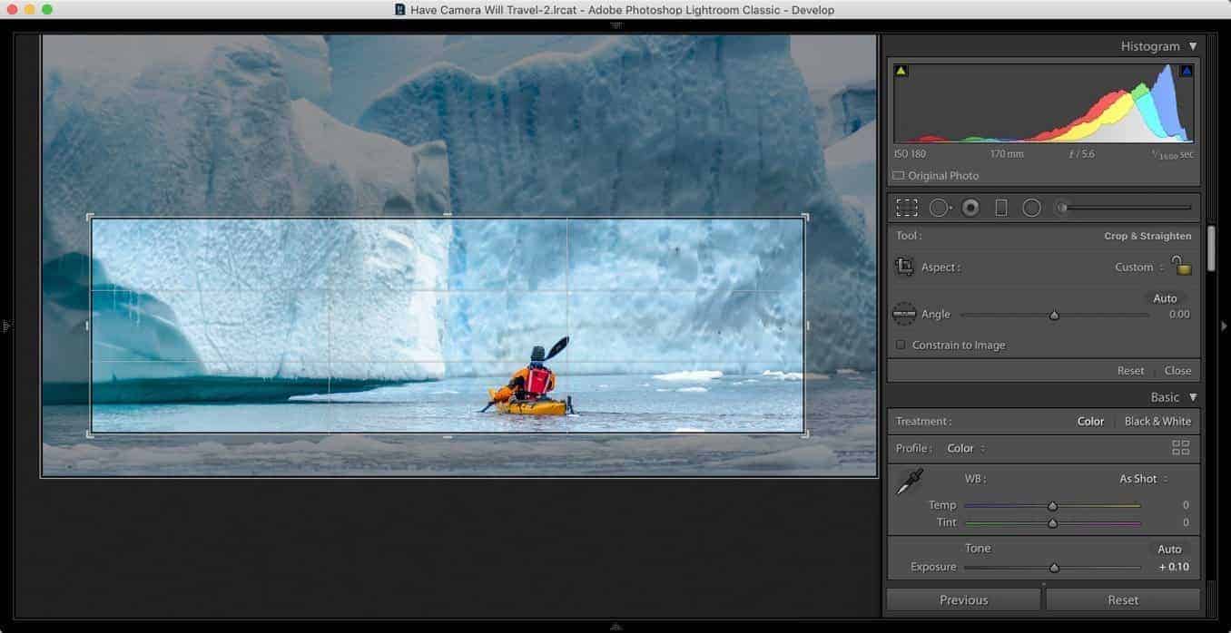Toggle highlight clipping indicator in histogram
The width and height of the screenshot is (1231, 633).
point(1186,71)
